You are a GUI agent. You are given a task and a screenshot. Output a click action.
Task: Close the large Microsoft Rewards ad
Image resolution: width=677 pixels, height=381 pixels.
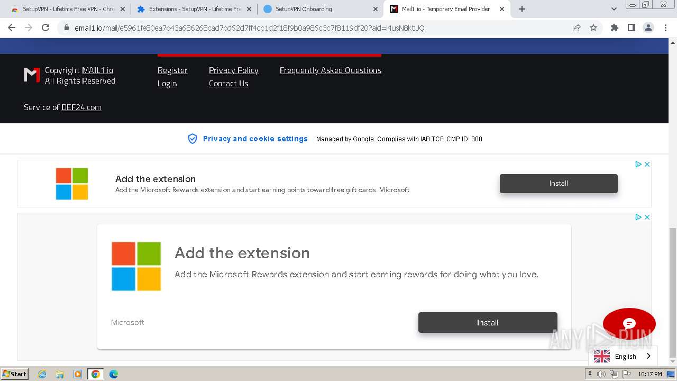(647, 217)
